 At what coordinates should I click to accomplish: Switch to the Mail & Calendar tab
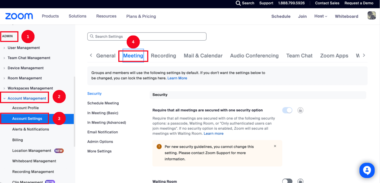pos(203,56)
